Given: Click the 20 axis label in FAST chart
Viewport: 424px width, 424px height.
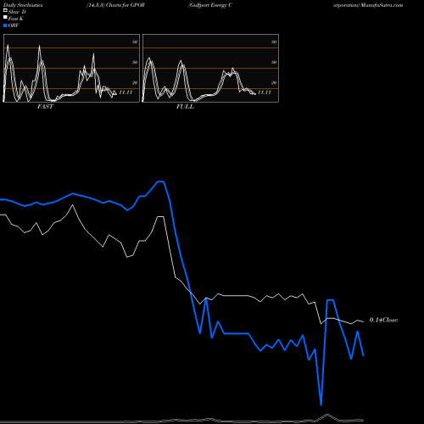Looking at the screenshot, I should (x=135, y=82).
